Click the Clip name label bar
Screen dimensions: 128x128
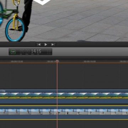point(64,91)
